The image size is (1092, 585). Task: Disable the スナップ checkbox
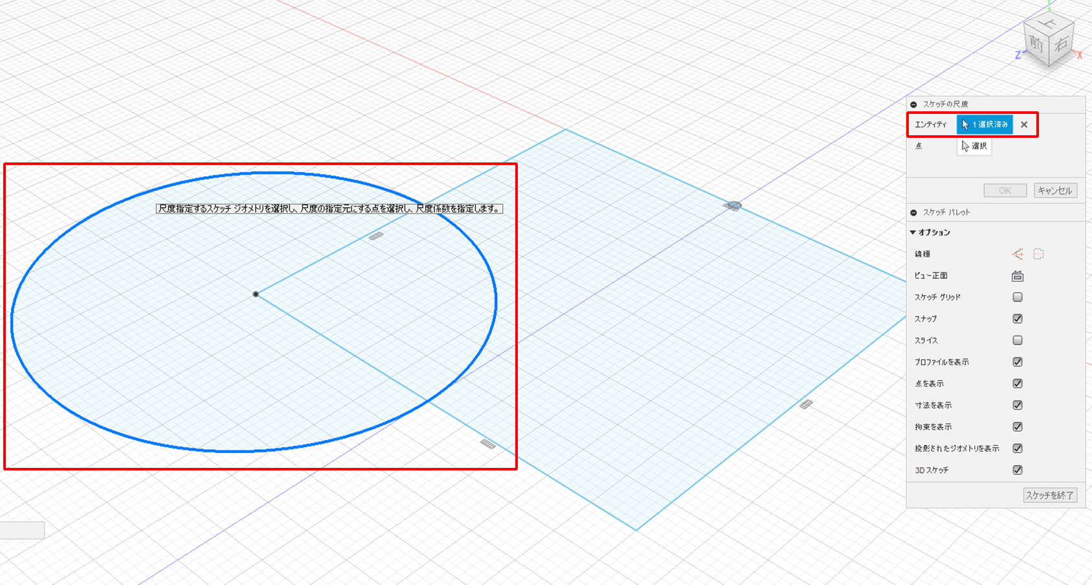[x=1018, y=318]
